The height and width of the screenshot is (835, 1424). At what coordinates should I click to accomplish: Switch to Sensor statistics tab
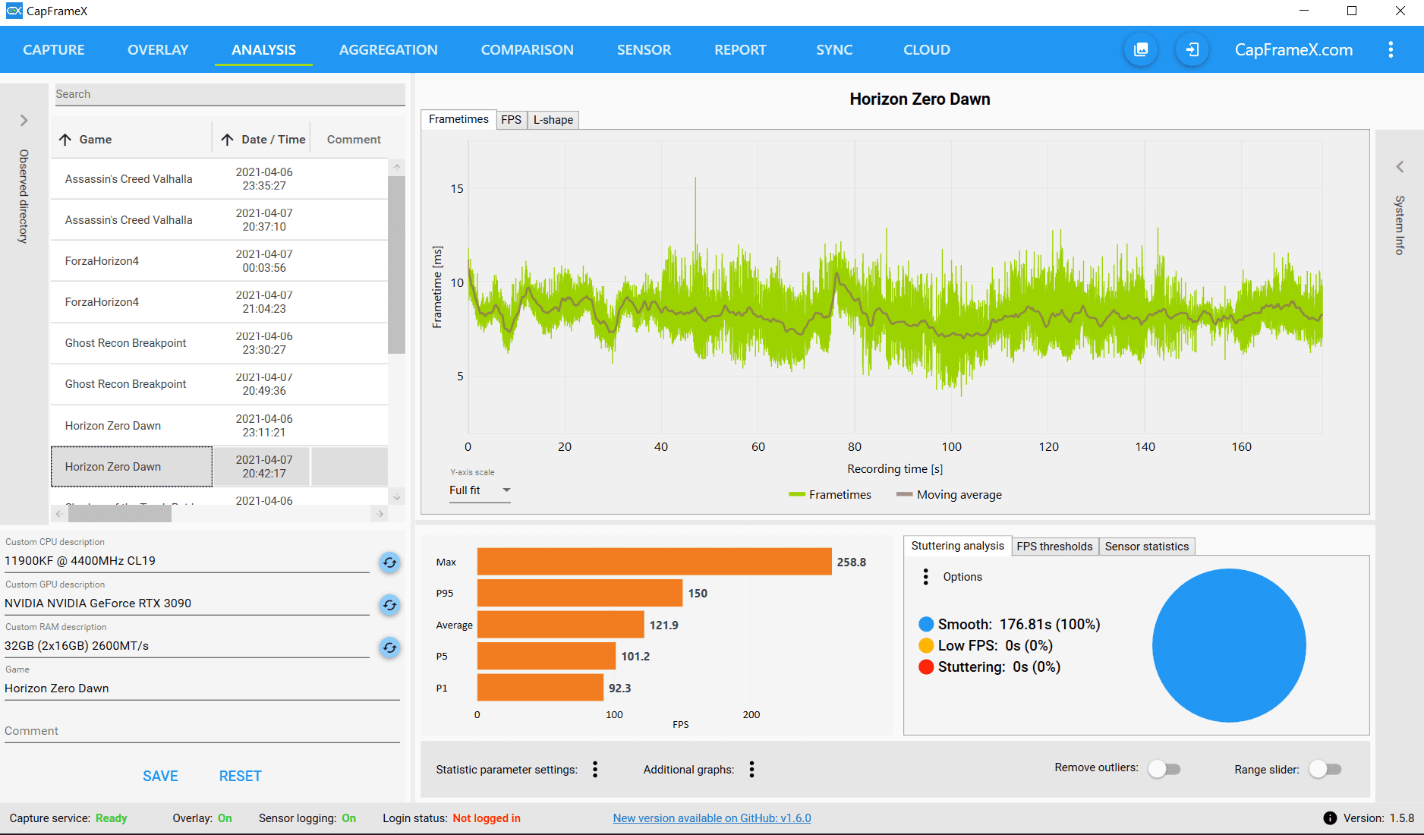1147,547
